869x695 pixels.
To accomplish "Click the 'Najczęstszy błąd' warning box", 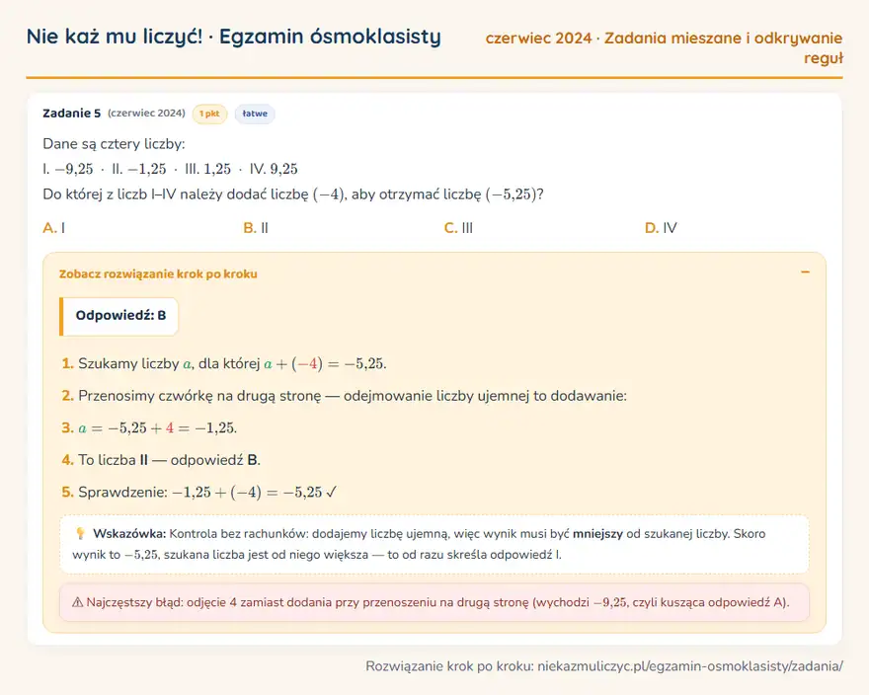I will [x=434, y=602].
